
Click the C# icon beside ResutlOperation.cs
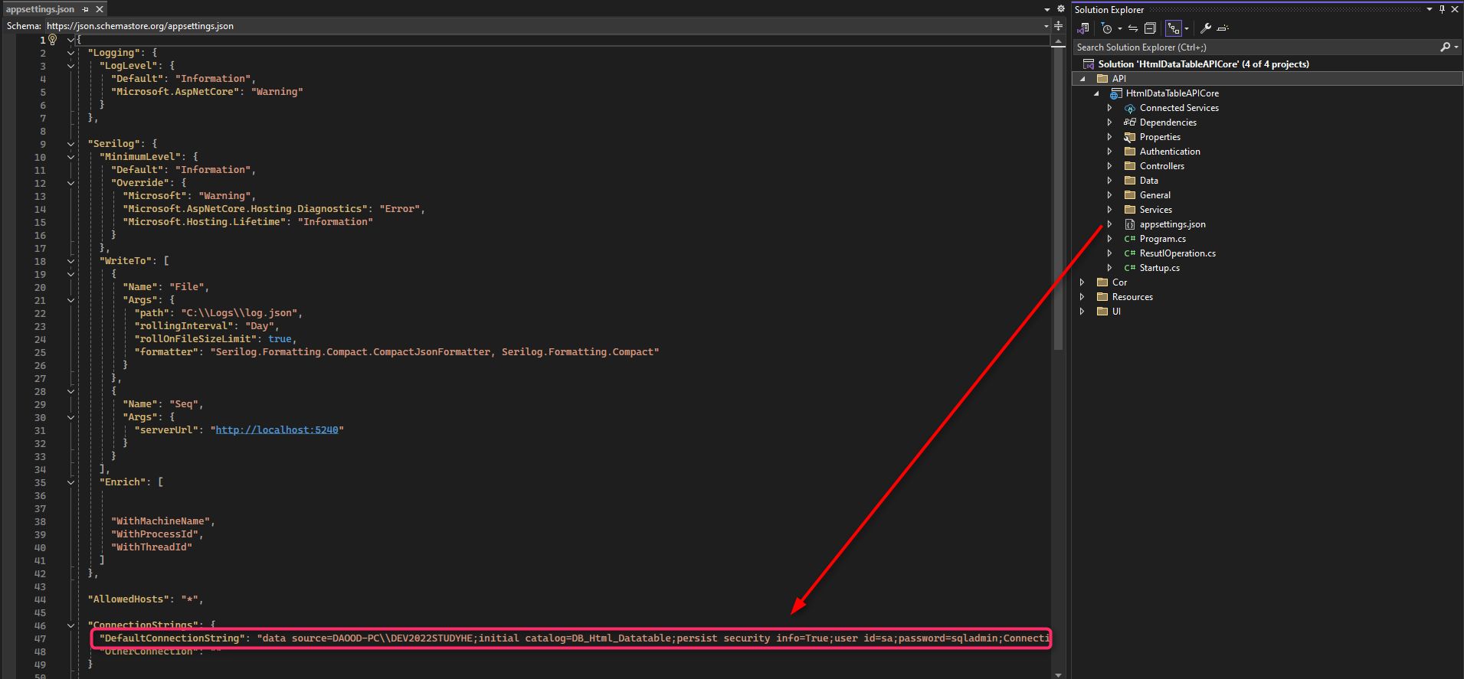click(x=1130, y=253)
